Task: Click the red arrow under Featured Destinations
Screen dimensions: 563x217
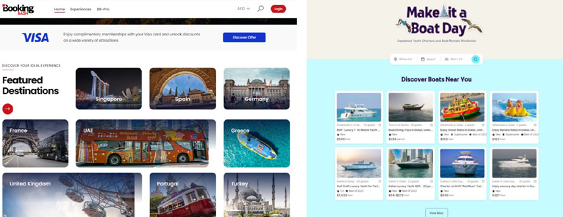Action: click(7, 108)
